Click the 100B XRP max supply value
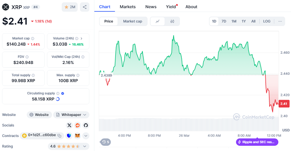The image size is (291, 151). click(68, 81)
